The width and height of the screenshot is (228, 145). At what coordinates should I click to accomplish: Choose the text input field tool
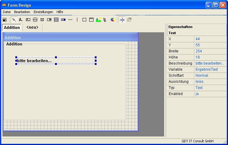(28, 20)
